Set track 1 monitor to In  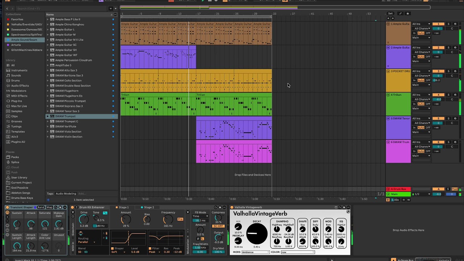[414, 33]
